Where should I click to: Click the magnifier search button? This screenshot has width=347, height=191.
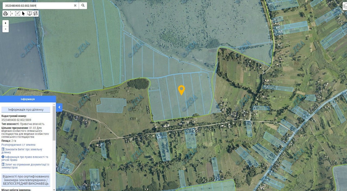pos(83,5)
